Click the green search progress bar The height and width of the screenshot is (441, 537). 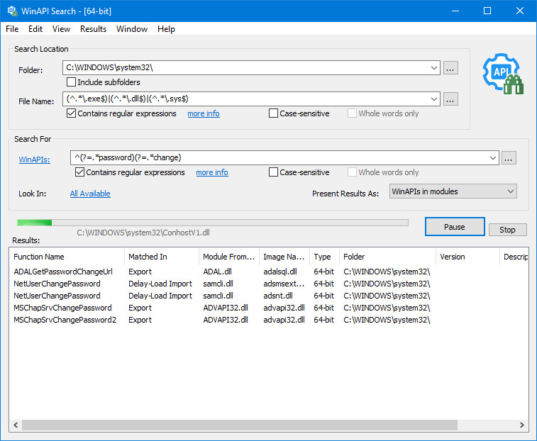pos(213,223)
